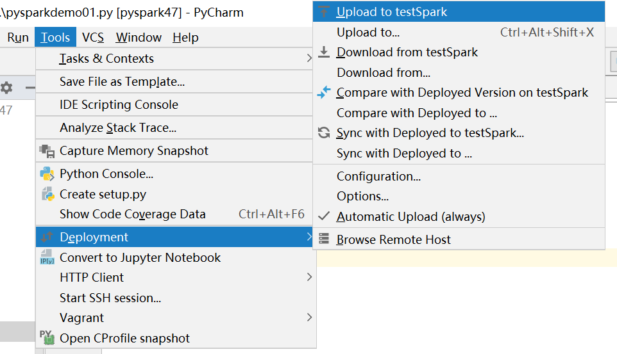Open deployment Configuration...

459,177
